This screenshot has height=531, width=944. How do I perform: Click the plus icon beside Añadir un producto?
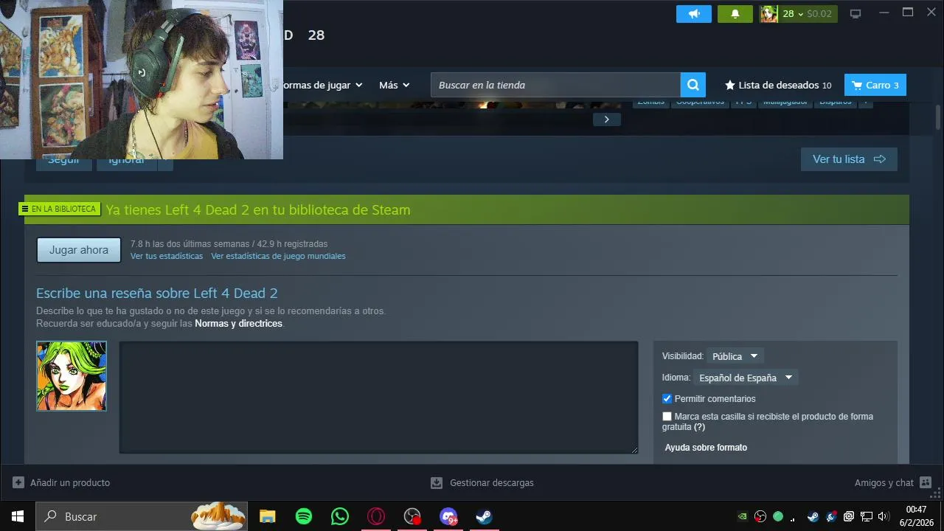click(x=18, y=482)
